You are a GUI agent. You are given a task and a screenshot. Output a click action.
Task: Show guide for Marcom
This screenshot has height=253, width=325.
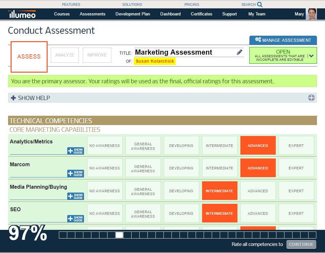[x=76, y=174]
